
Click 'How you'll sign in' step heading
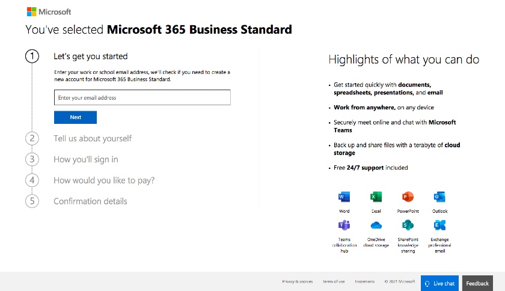pos(85,159)
